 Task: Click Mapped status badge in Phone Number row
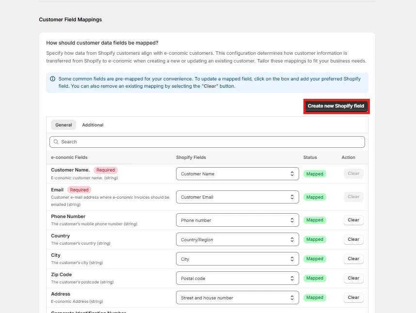[315, 220]
